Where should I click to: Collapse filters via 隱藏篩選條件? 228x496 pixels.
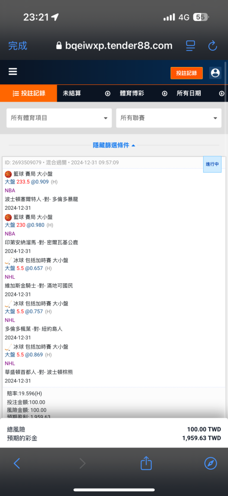pos(114,145)
